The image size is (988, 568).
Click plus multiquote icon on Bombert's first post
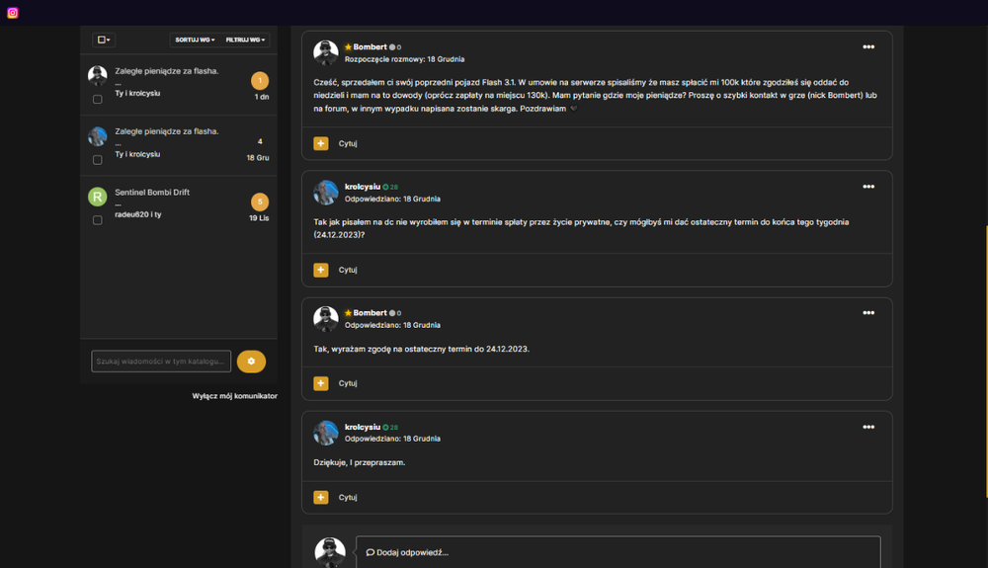(x=321, y=143)
